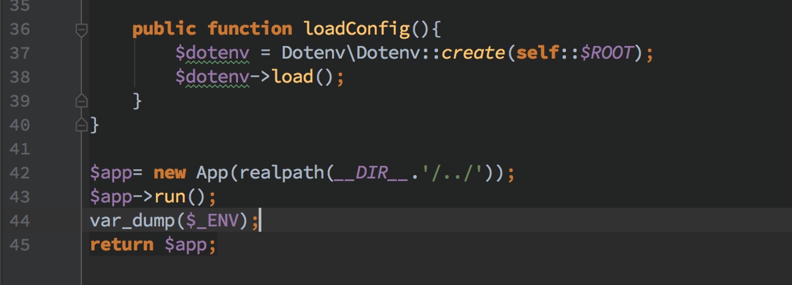
Task: Click the $dotenv variable on line 37
Action: tap(212, 53)
